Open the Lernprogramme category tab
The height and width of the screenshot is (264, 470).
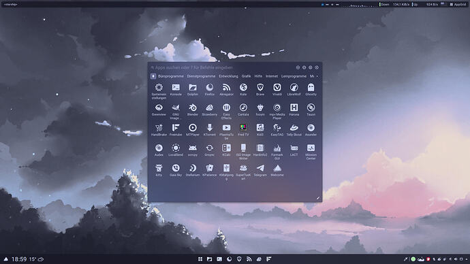[294, 76]
